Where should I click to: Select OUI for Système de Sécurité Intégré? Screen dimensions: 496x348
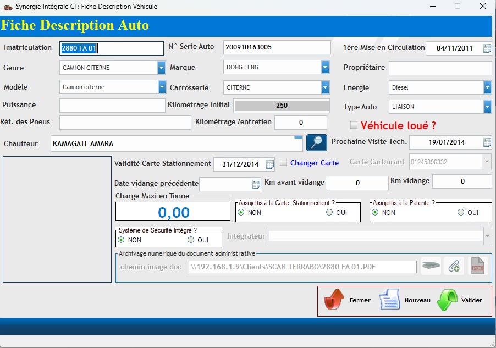191,240
